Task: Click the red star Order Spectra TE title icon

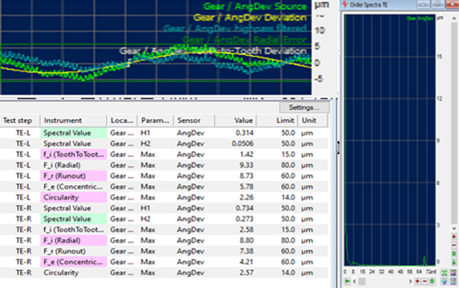Action: [x=345, y=4]
